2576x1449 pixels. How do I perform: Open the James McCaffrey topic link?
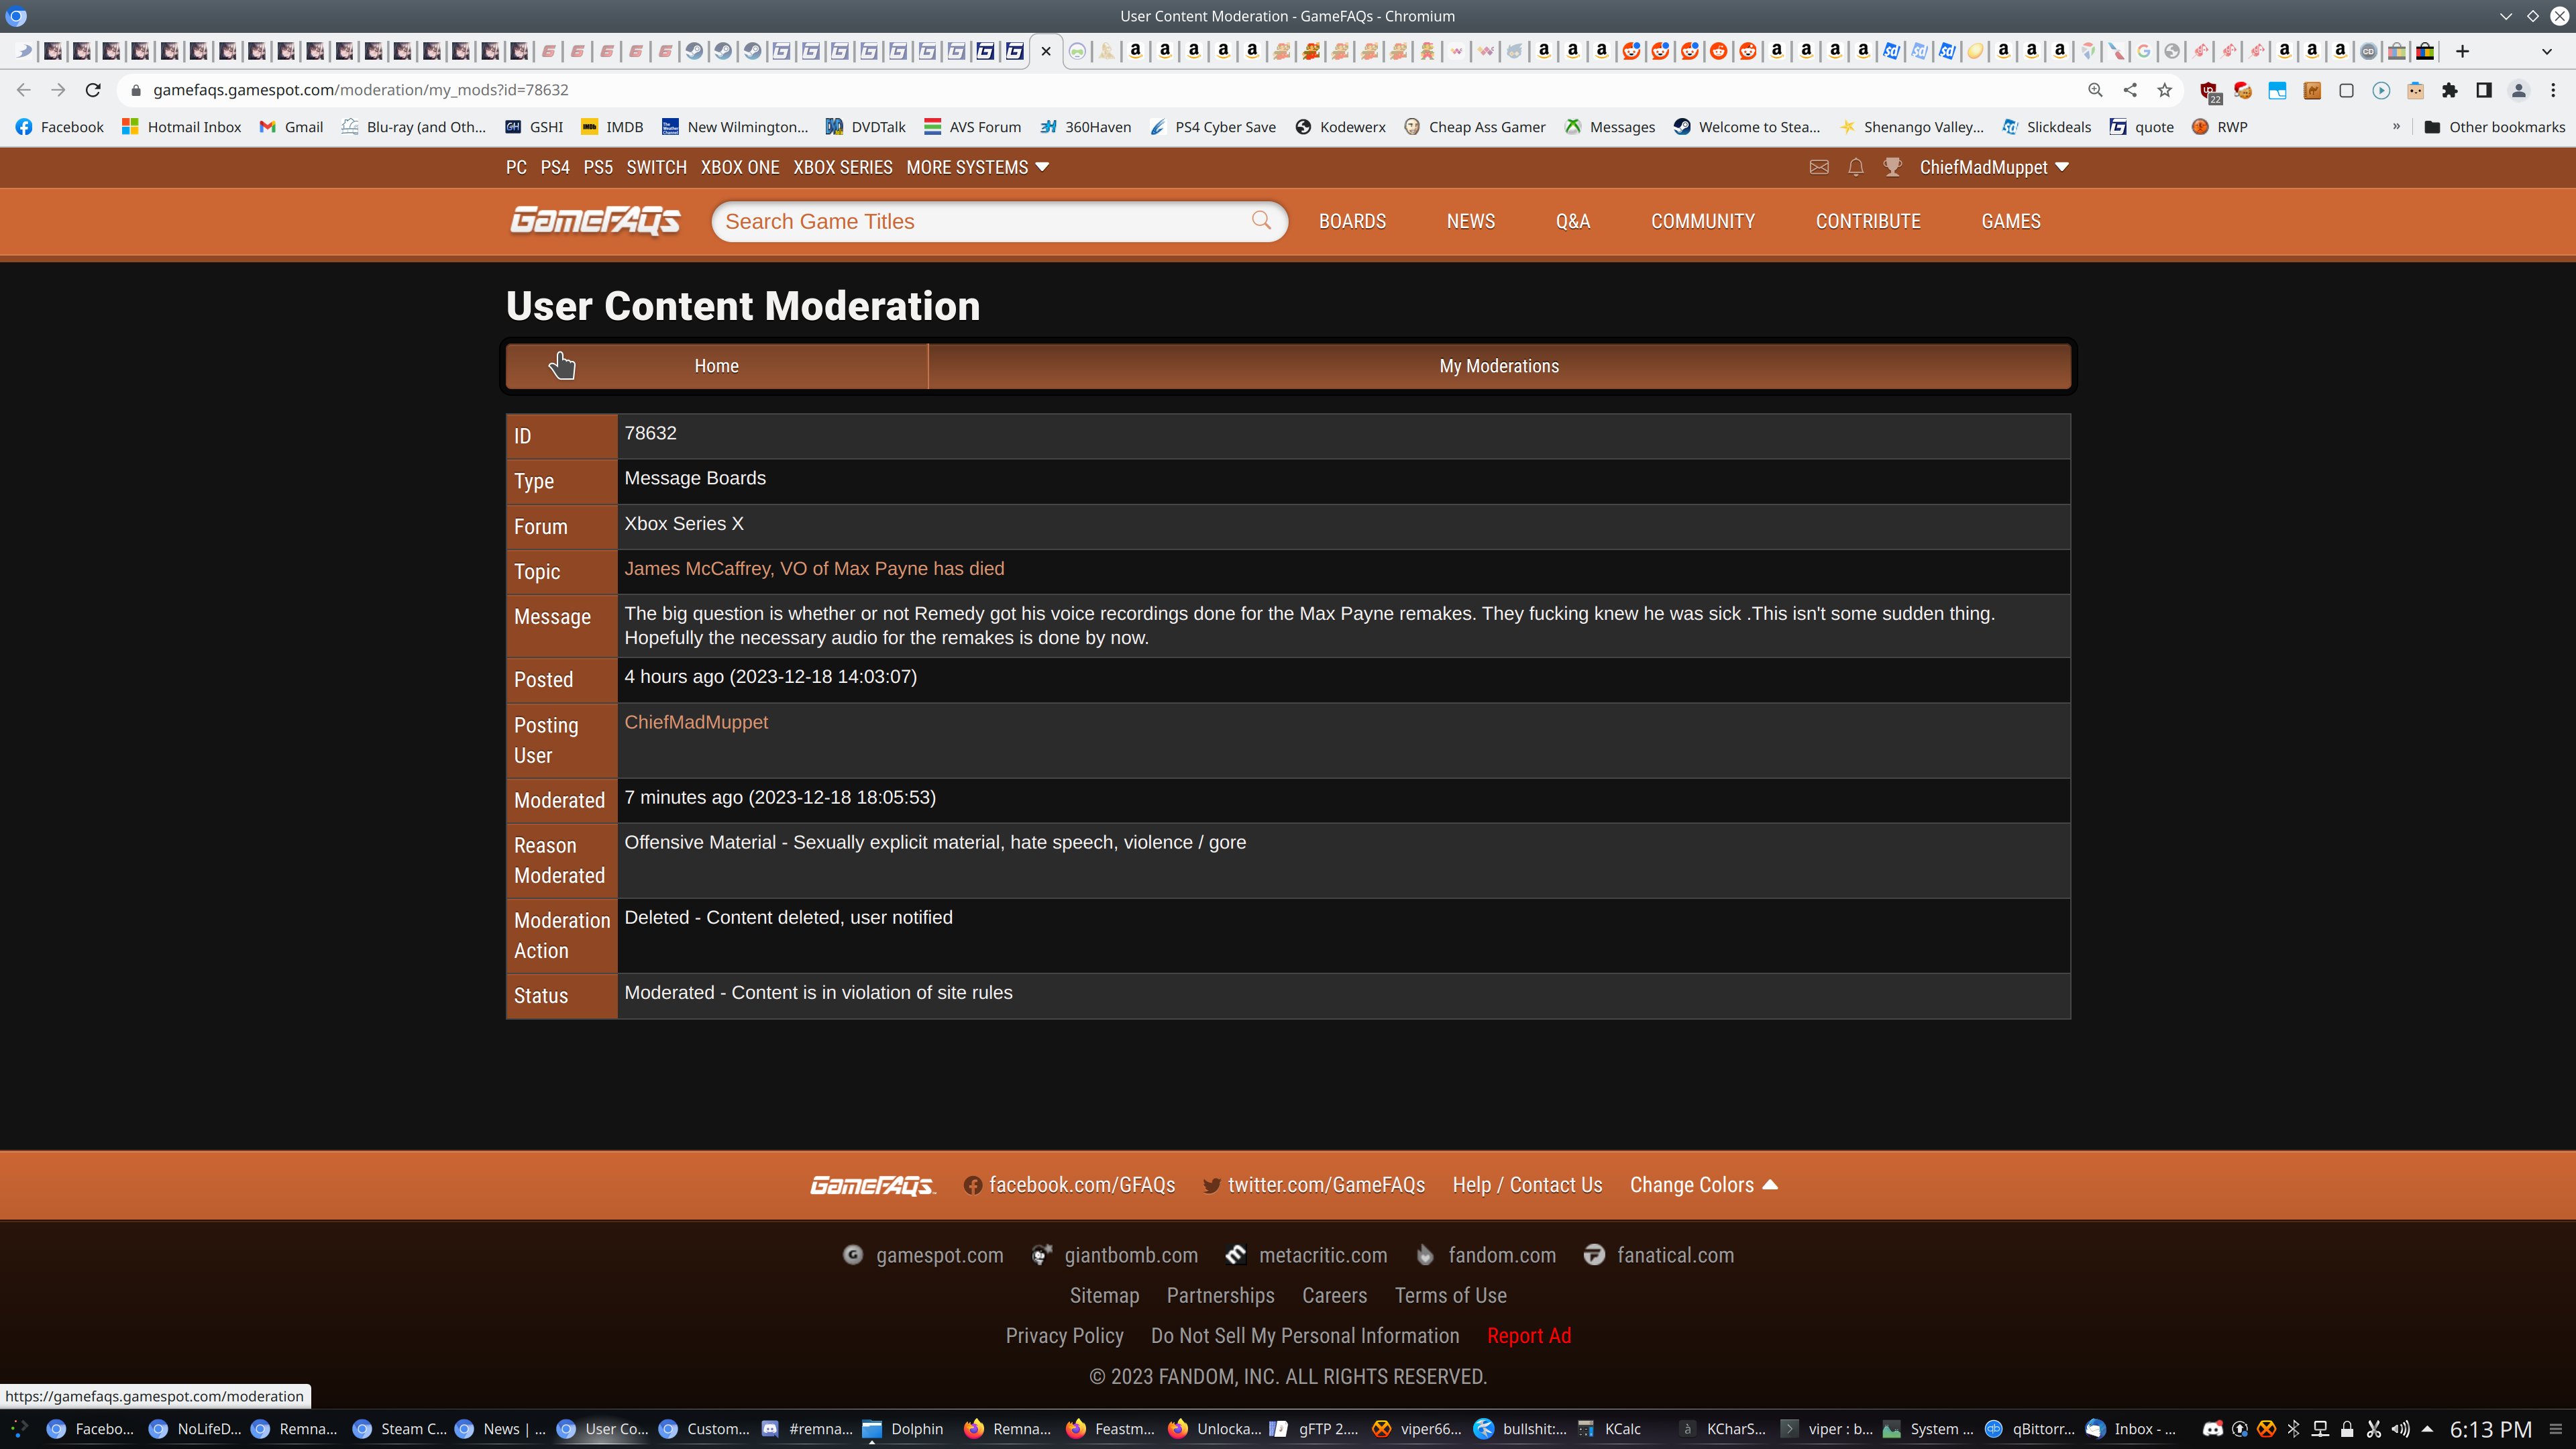coord(814,569)
